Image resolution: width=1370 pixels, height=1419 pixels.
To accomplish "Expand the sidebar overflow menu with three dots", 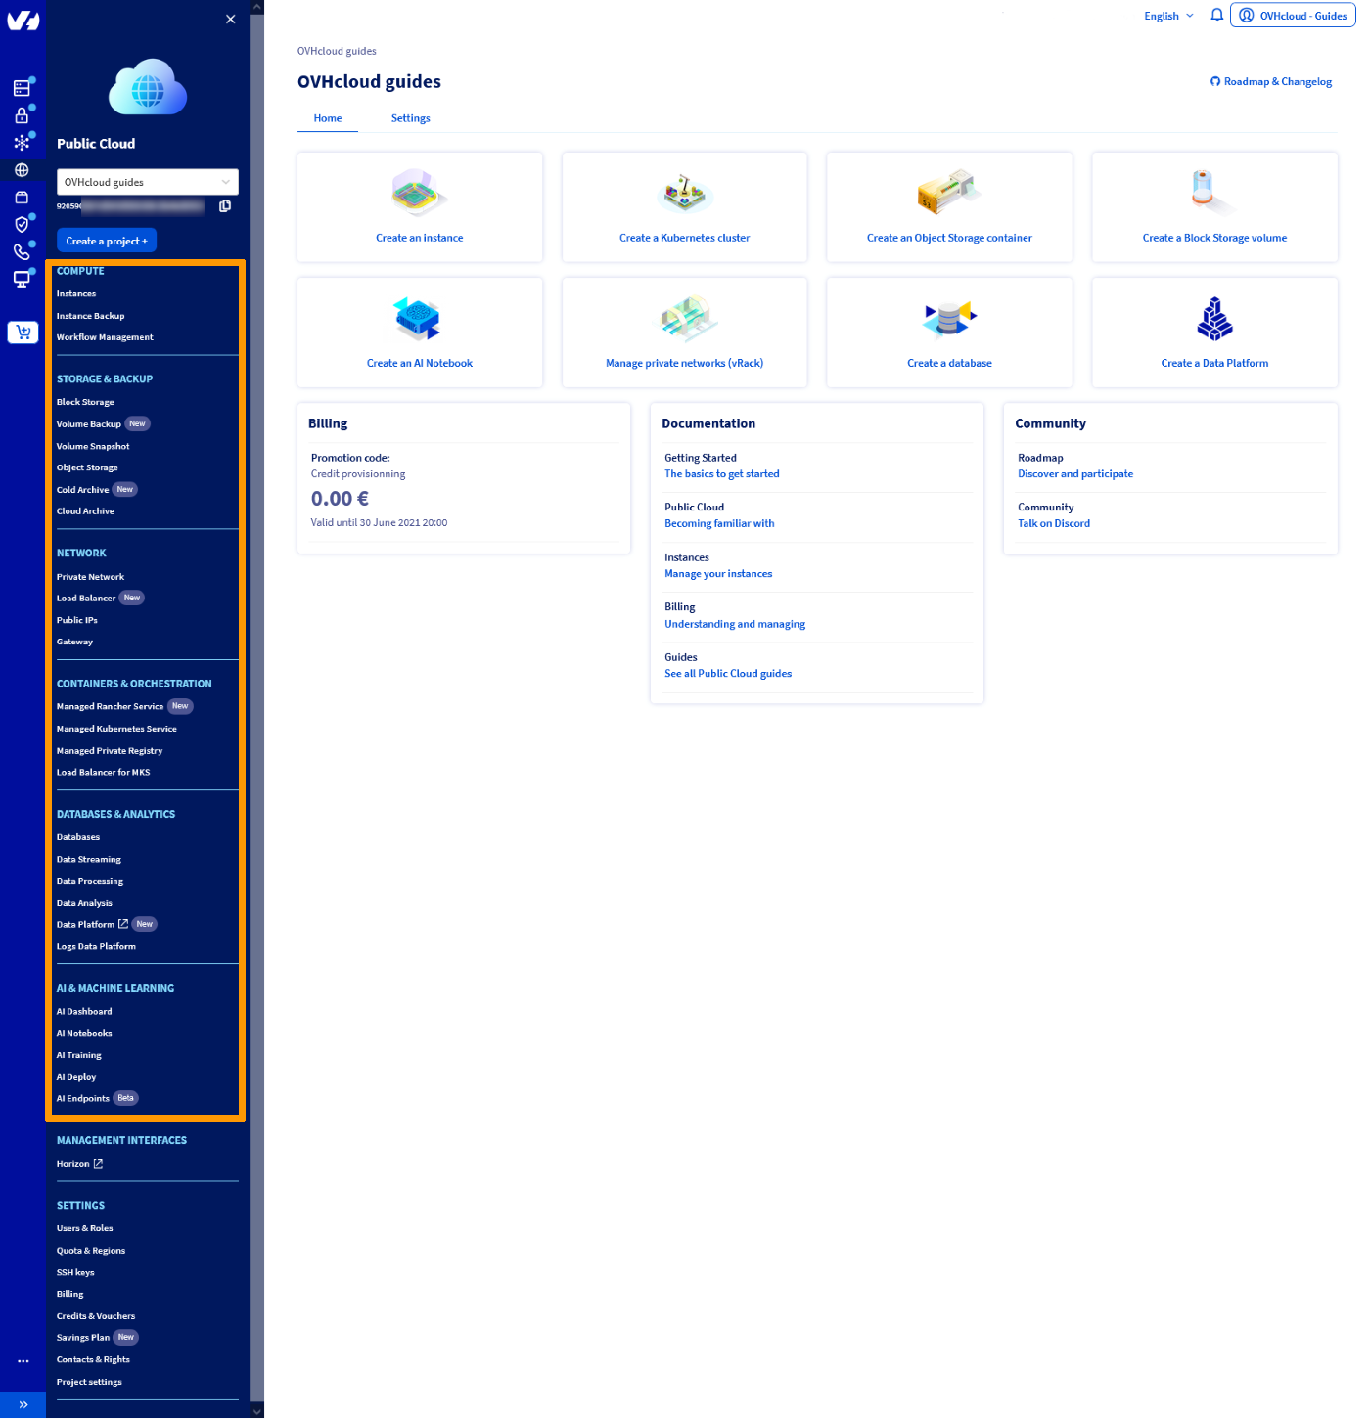I will click(23, 1360).
